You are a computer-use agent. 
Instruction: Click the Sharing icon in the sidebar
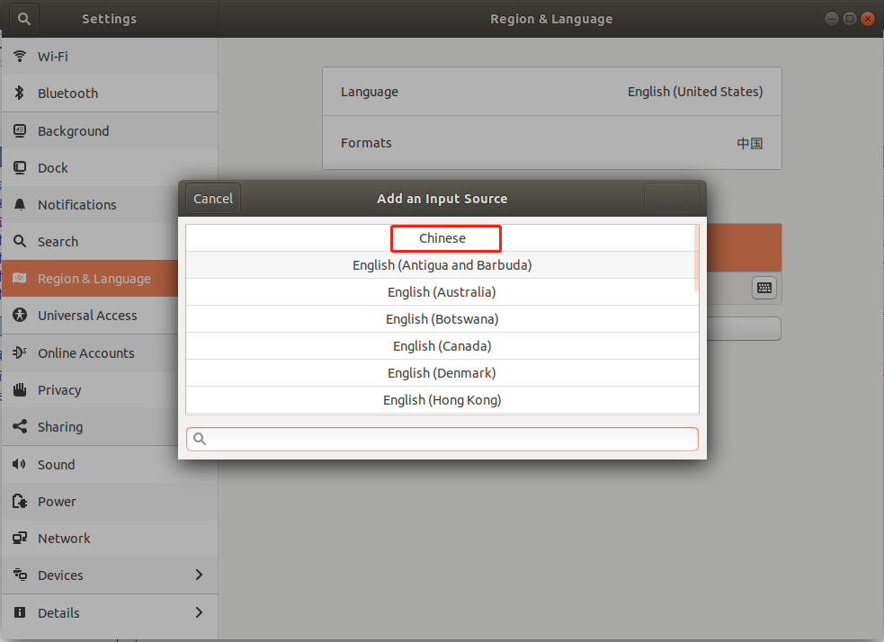click(19, 426)
